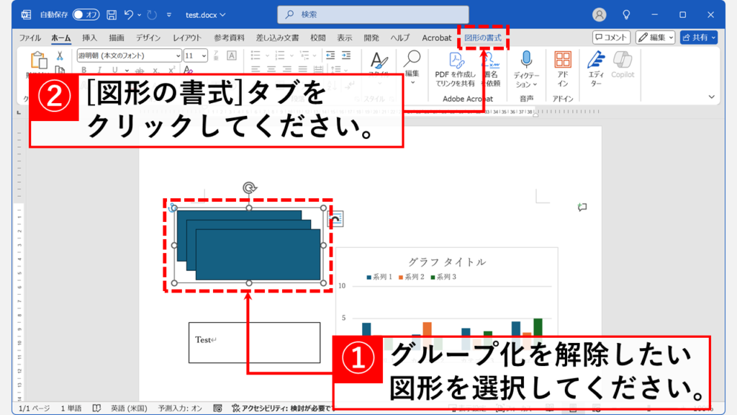Click the Test text box
Viewport: 737px width, 415px height.
[x=254, y=342]
